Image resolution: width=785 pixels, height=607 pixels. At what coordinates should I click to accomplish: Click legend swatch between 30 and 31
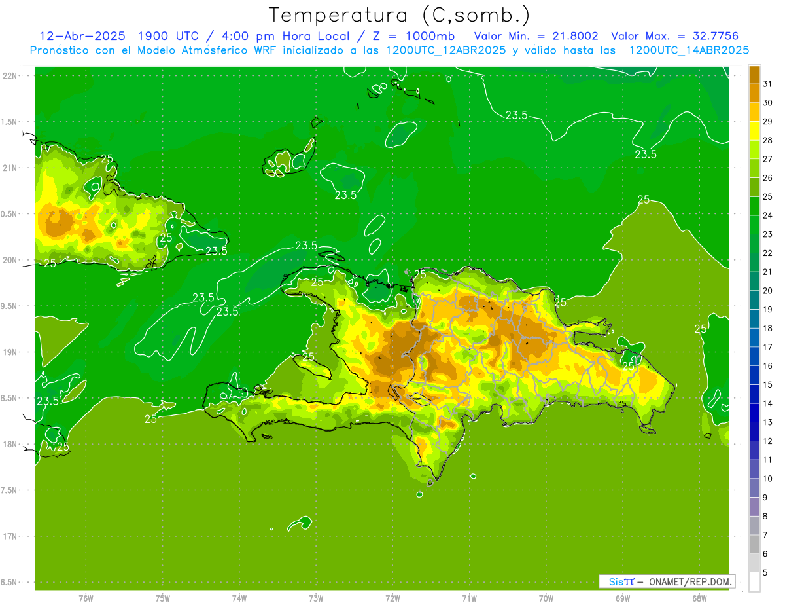point(754,93)
